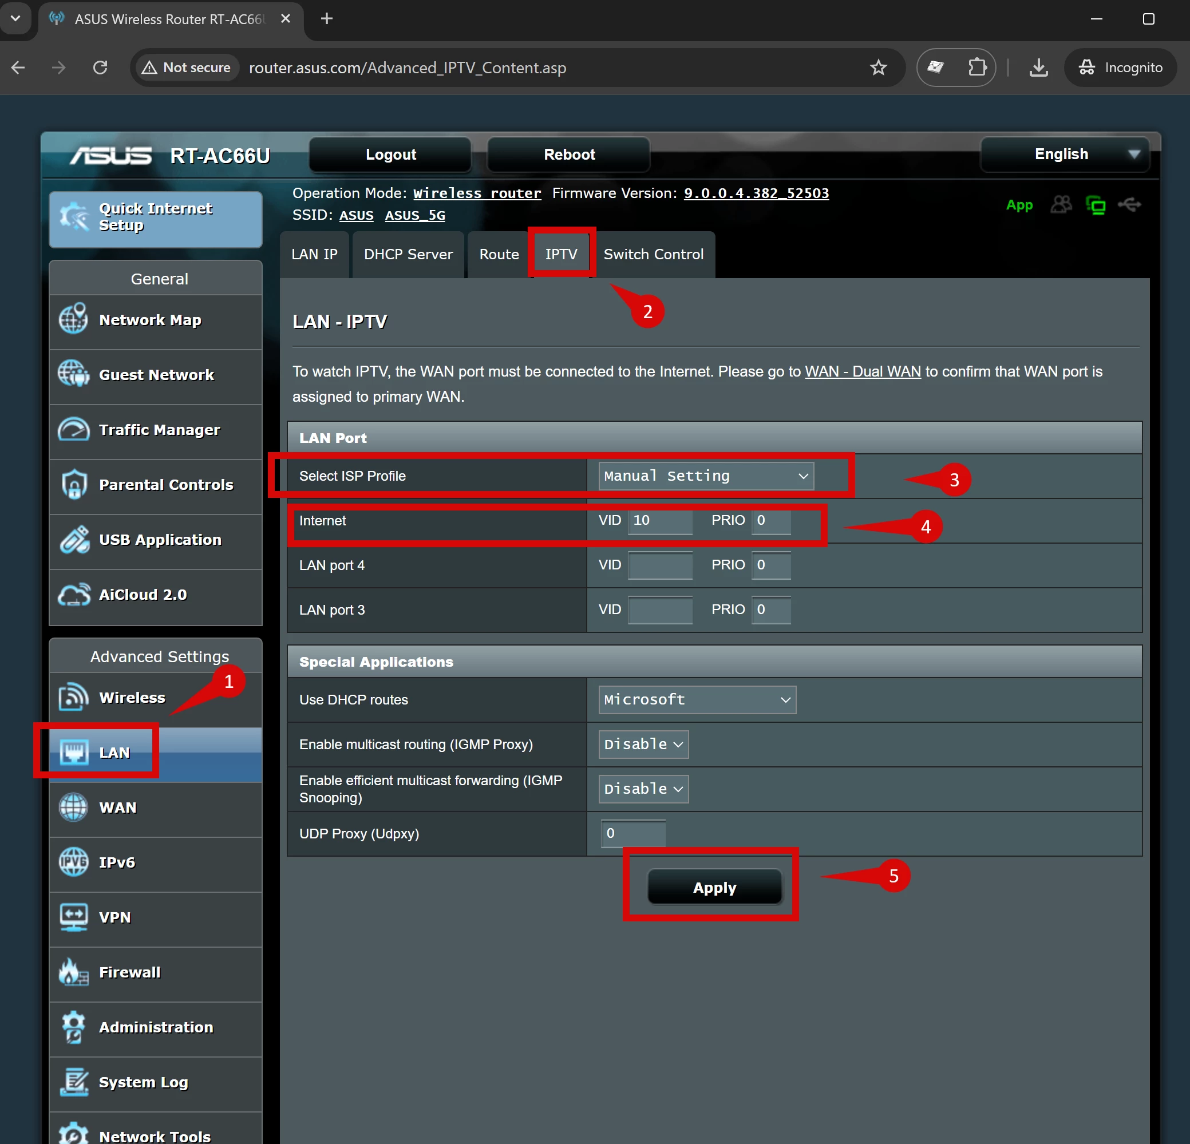This screenshot has height=1144, width=1190.
Task: Click the Guest Network globe icon
Action: [x=73, y=374]
